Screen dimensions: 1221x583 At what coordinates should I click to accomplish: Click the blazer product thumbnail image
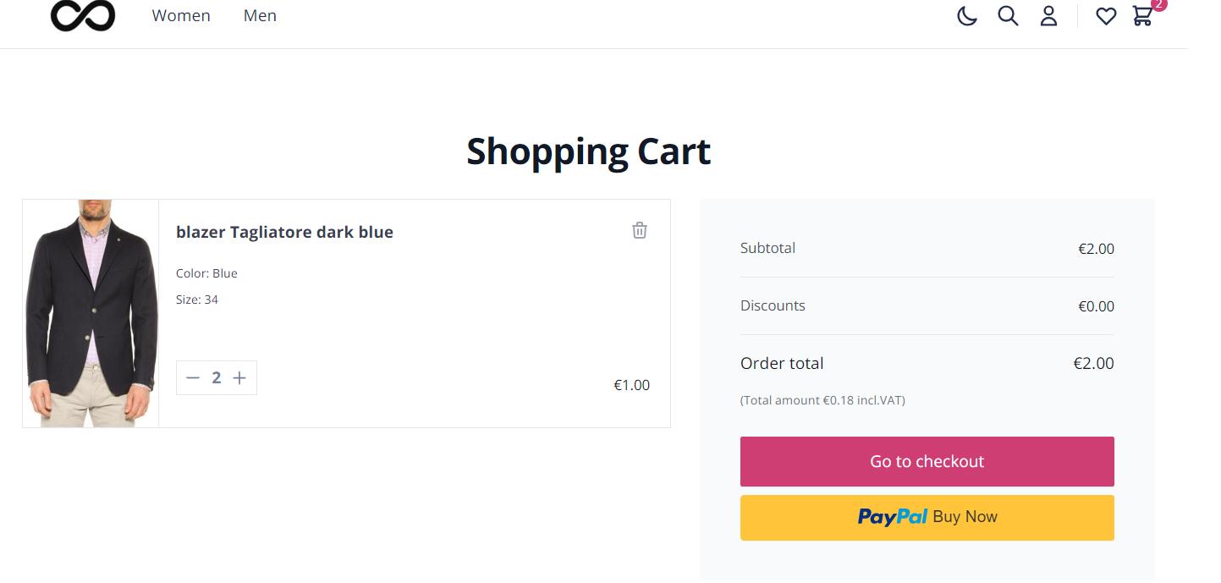pos(91,313)
